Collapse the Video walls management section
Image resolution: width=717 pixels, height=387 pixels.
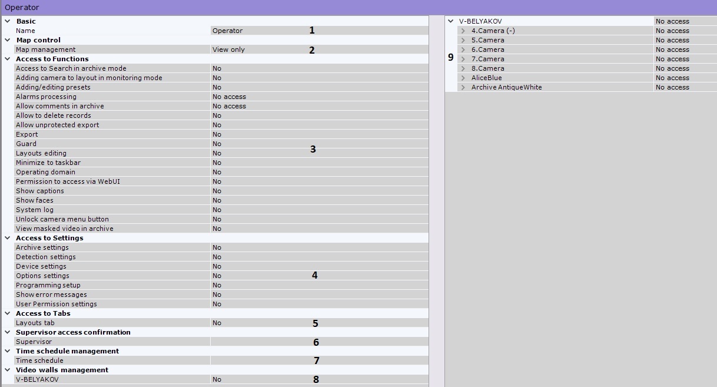tap(7, 370)
